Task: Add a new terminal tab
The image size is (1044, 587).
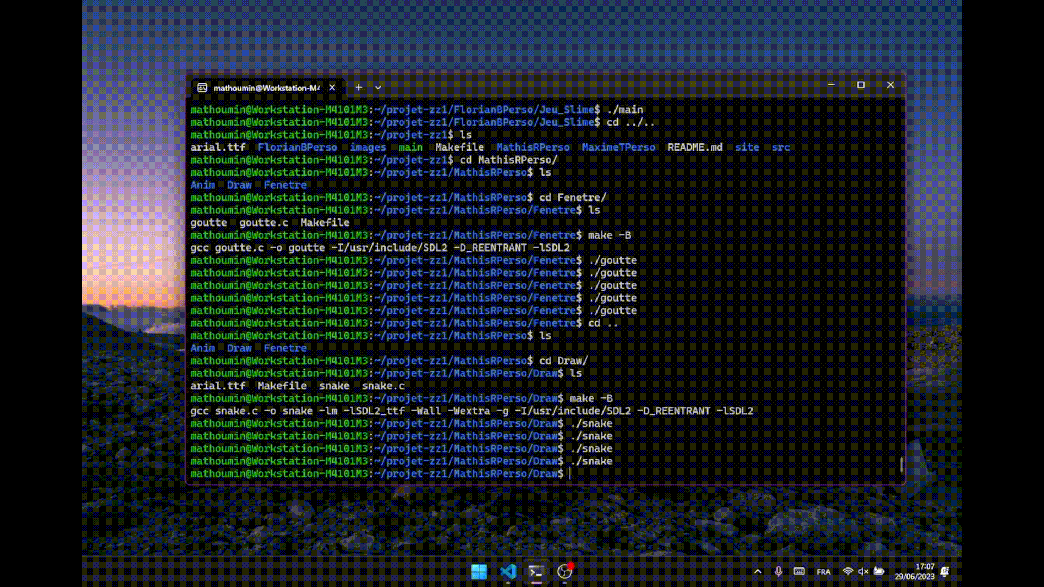Action: [358, 87]
